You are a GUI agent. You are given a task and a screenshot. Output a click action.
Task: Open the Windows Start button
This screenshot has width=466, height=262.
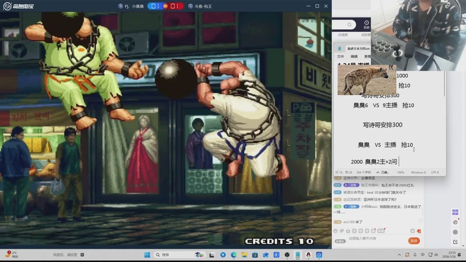(x=147, y=255)
